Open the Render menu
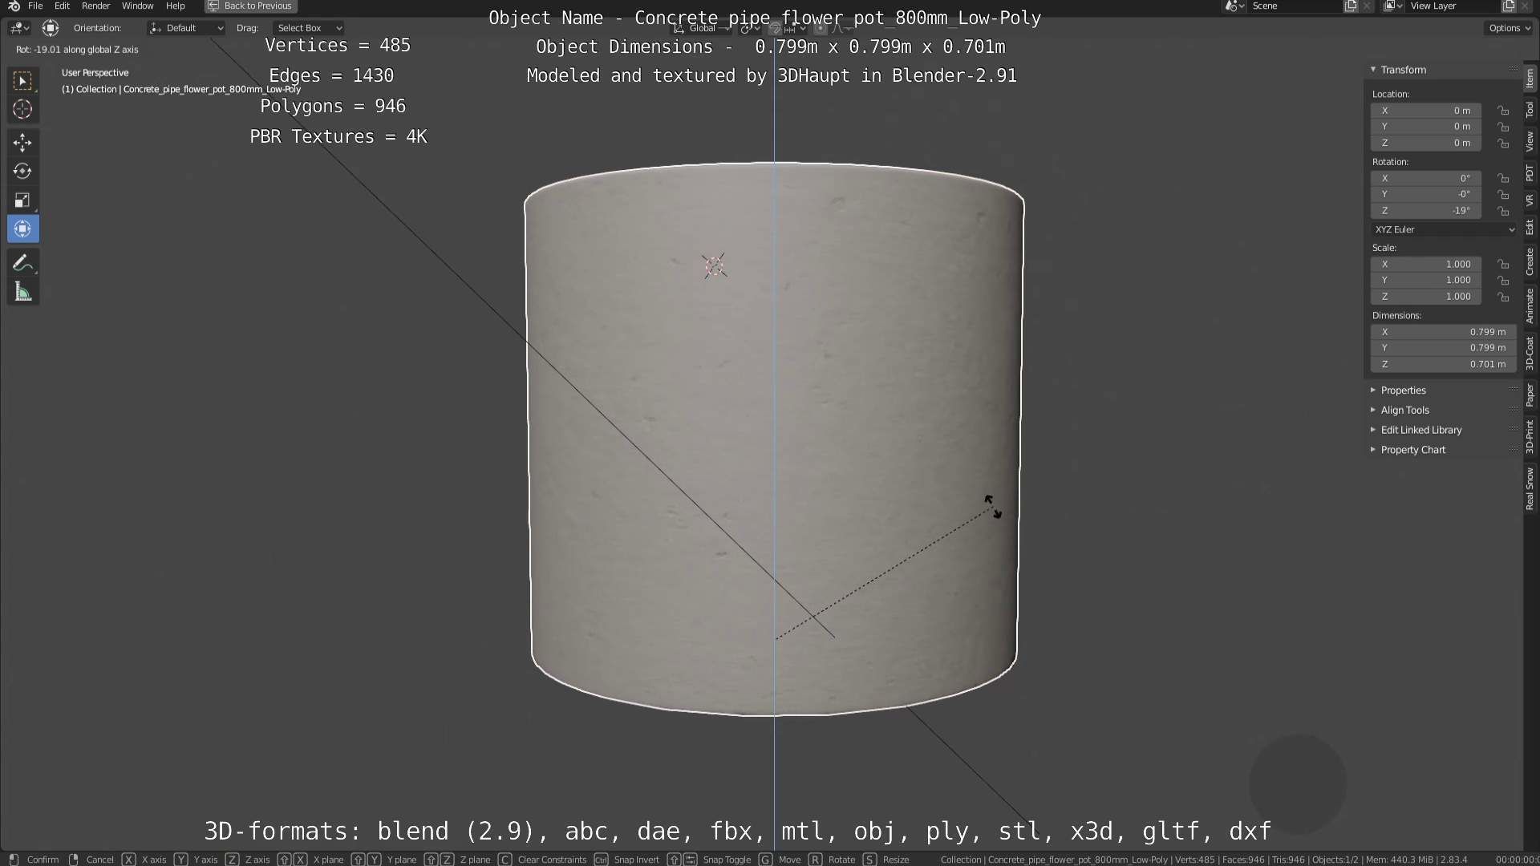The width and height of the screenshot is (1540, 866). point(95,6)
